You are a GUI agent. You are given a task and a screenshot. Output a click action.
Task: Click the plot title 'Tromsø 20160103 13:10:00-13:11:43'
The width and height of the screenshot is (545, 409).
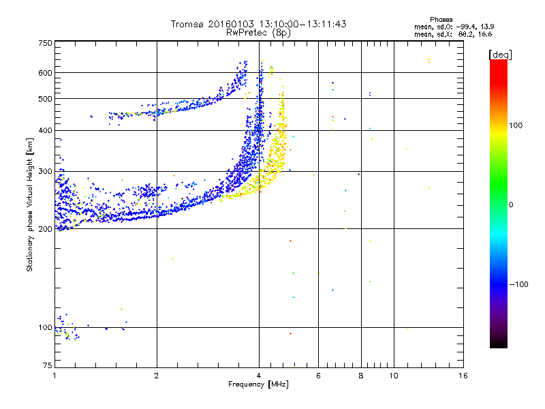click(258, 24)
